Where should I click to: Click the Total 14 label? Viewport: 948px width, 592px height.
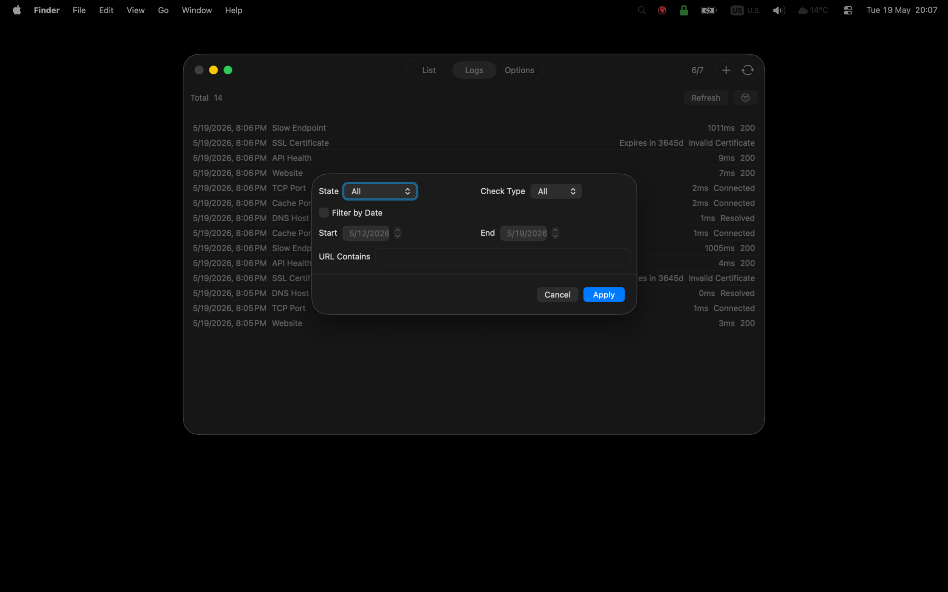point(206,97)
